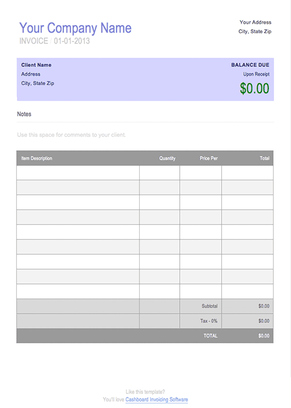Click the Subtotal $0.00 value cell

coord(247,306)
